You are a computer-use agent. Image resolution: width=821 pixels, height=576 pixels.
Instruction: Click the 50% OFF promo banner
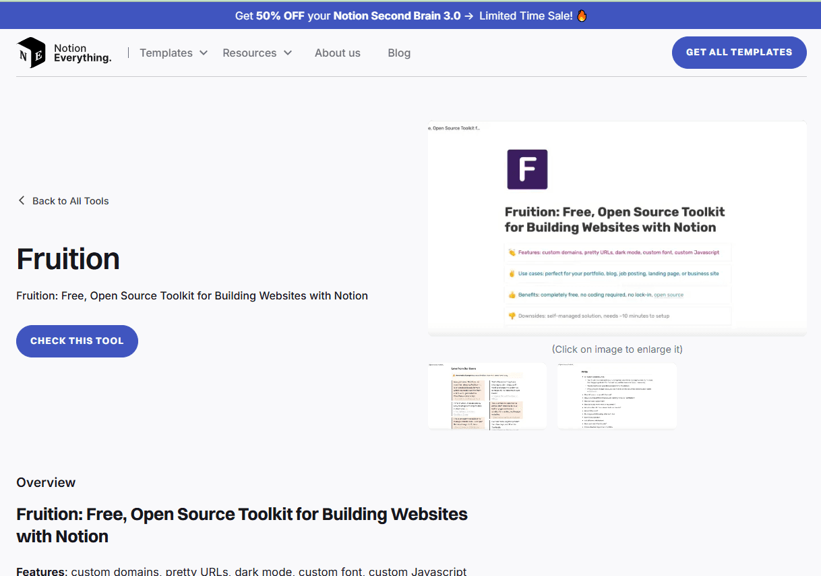(x=410, y=16)
